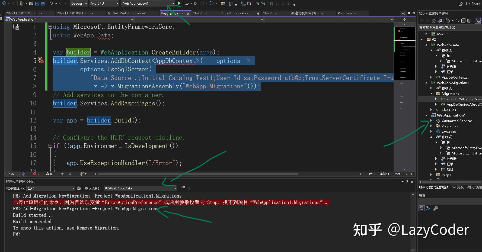Click the 搜索解决方案资源管理器 search field
Viewport: 482px width, 252px height.
(x=450, y=28)
